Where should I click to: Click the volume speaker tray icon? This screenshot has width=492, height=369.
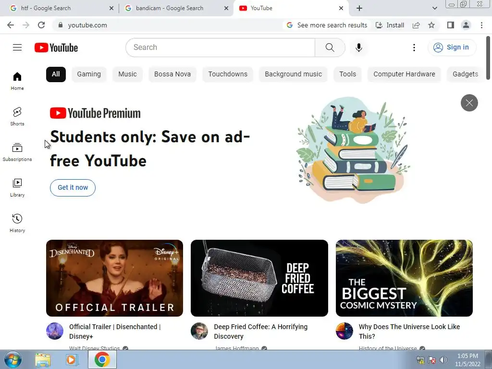click(x=443, y=359)
